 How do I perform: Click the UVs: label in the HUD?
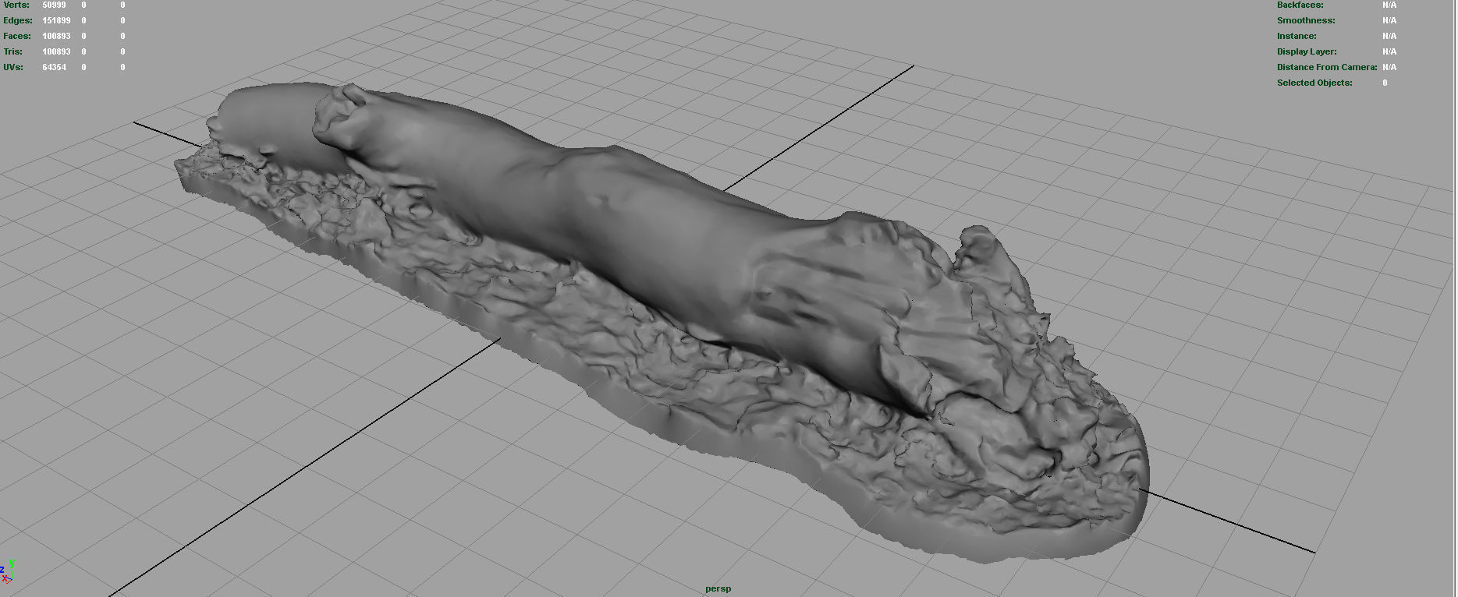coord(13,67)
